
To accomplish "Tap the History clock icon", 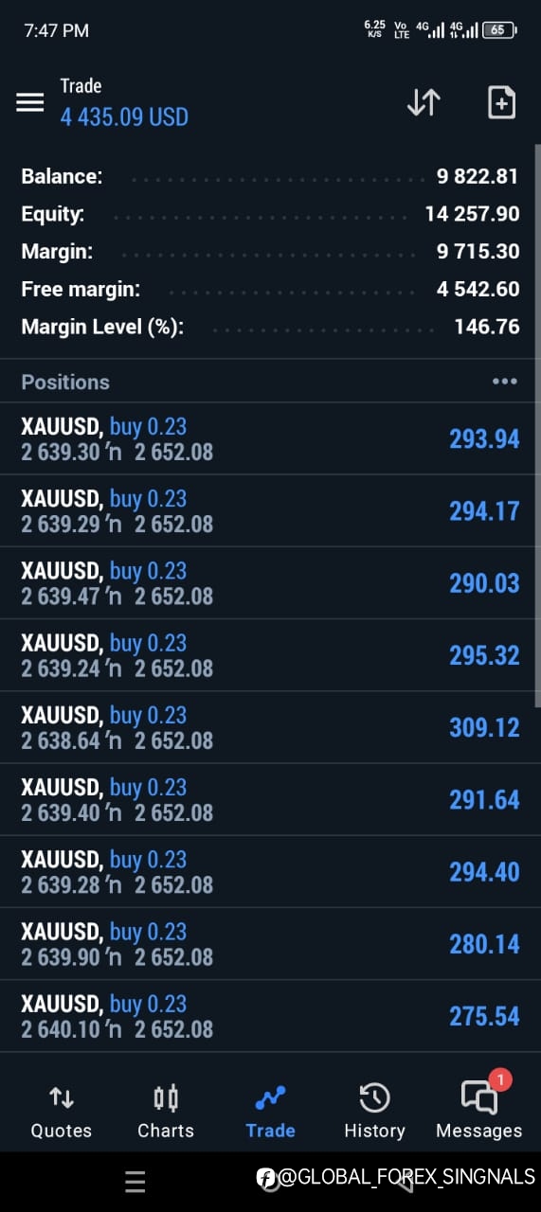I will [374, 1097].
